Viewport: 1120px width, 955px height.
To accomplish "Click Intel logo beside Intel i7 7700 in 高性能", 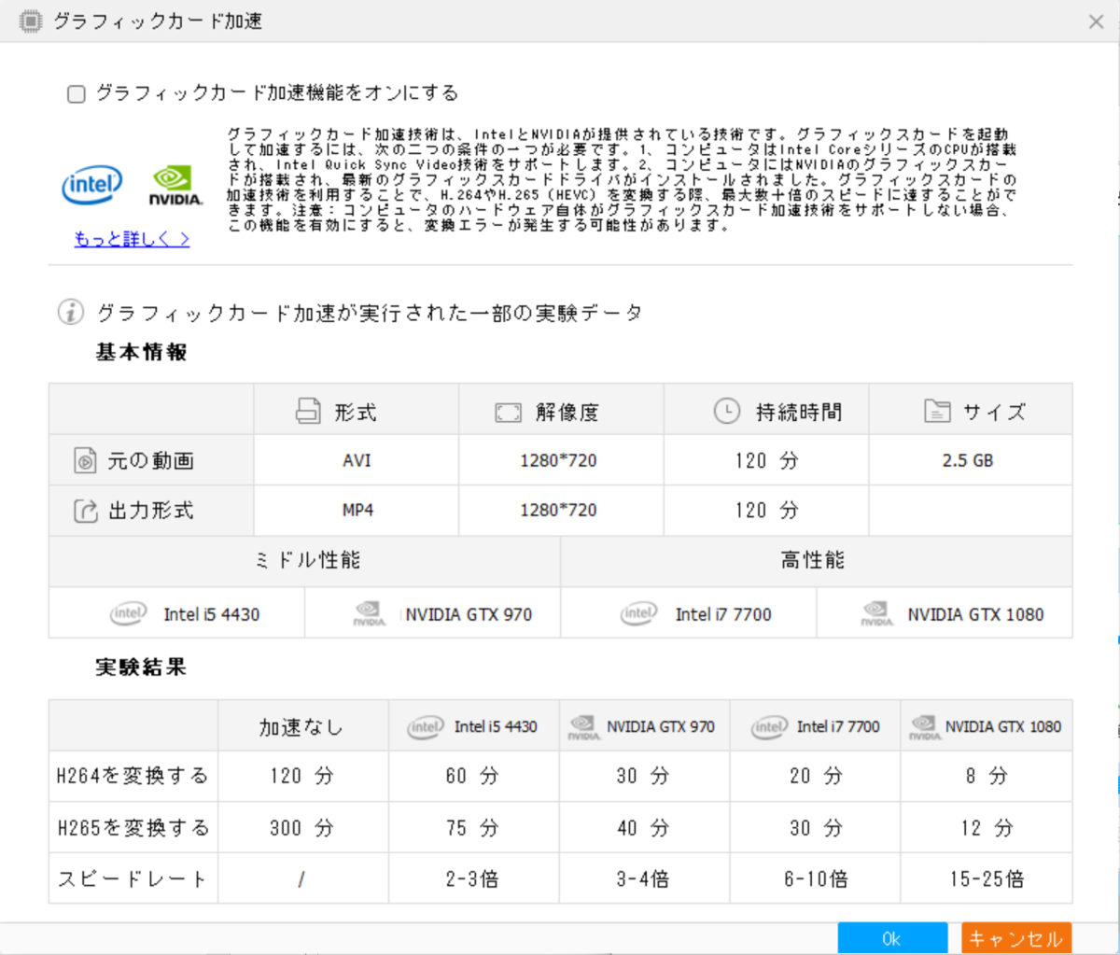I will (x=639, y=613).
